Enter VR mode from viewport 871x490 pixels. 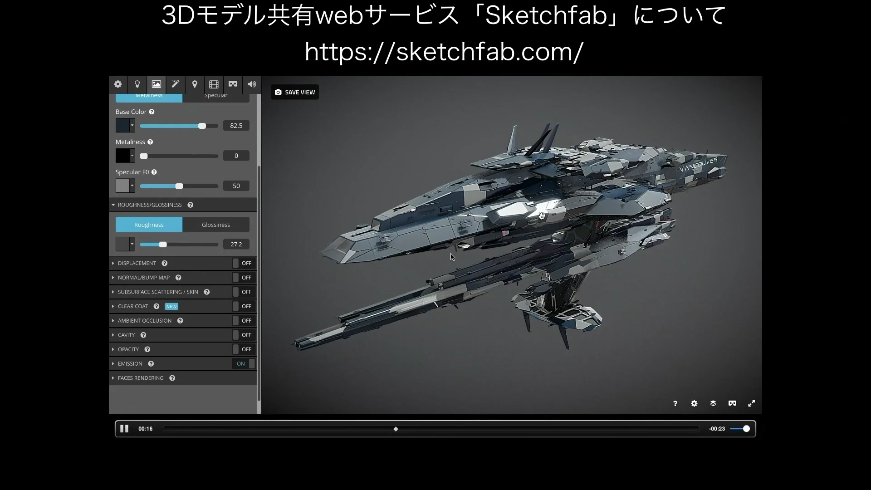coord(732,403)
